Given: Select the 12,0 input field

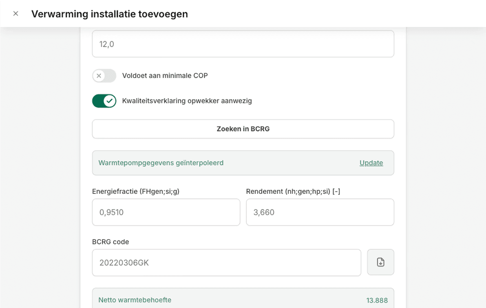Looking at the screenshot, I should click(x=243, y=44).
